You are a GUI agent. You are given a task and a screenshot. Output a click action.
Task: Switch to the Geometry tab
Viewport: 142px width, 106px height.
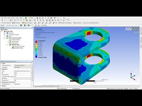tap(38, 86)
